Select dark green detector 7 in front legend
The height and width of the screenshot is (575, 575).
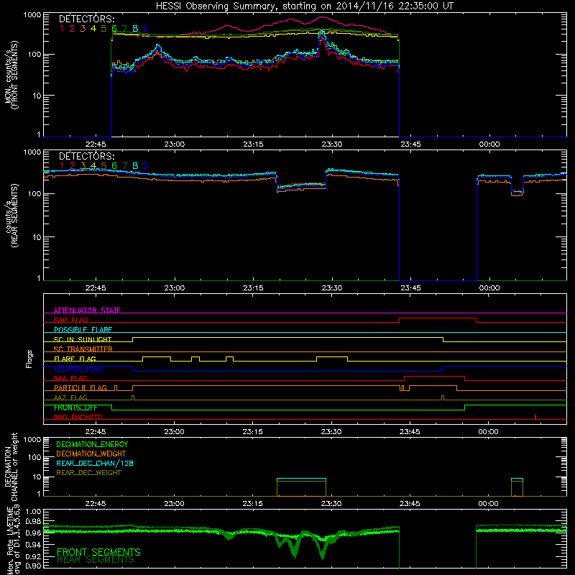coord(124,28)
